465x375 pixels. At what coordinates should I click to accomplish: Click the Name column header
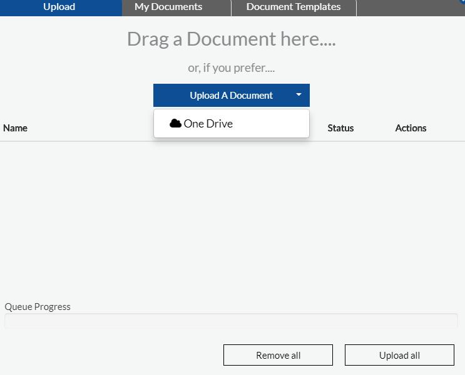coord(15,128)
